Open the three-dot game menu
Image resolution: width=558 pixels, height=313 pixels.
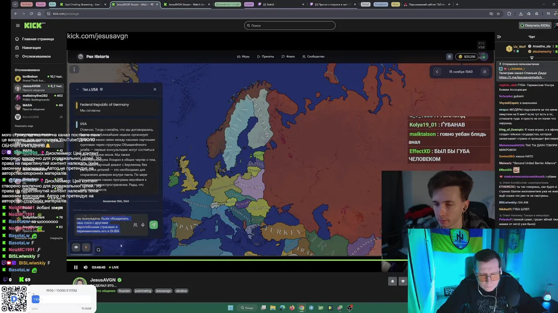point(74,69)
